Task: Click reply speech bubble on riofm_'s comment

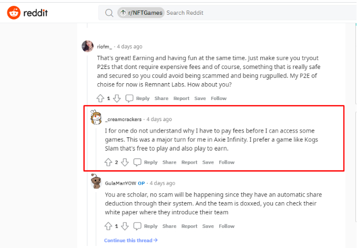Action: pos(129,98)
